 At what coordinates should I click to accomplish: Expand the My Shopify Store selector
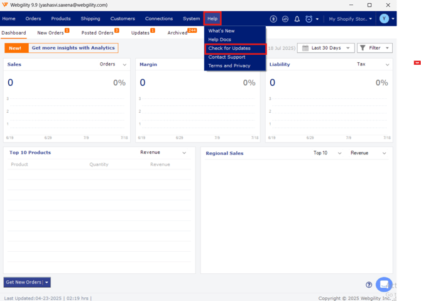[350, 19]
